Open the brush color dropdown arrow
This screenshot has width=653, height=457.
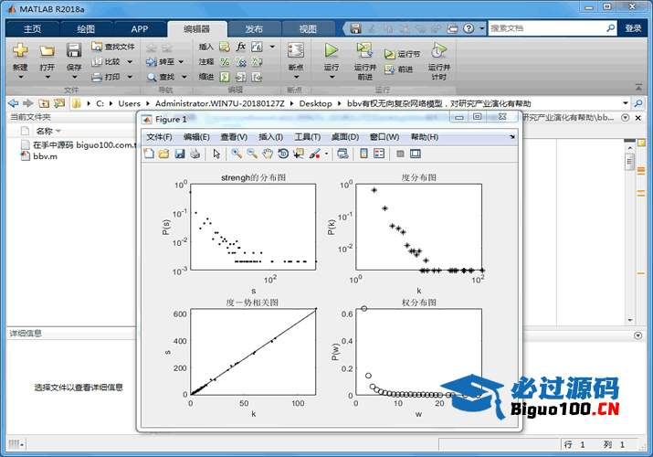tap(327, 154)
